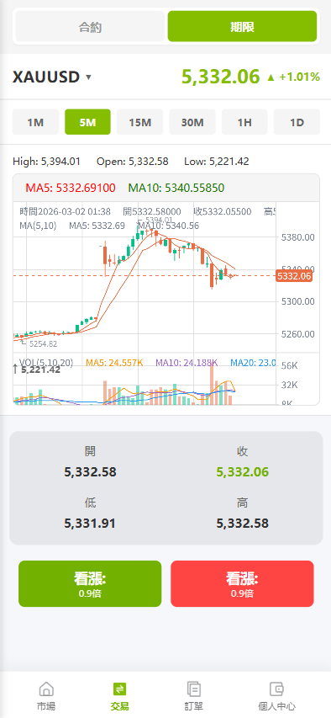This screenshot has width=331, height=718.
Task: Switch chart to 1H interval
Action: coord(244,122)
